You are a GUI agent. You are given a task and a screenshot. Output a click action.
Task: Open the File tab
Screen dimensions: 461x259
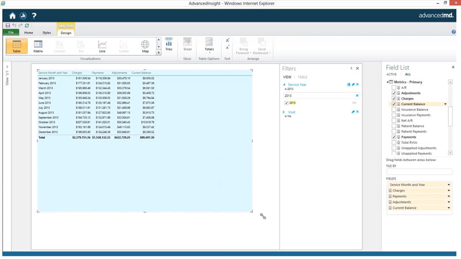11,32
